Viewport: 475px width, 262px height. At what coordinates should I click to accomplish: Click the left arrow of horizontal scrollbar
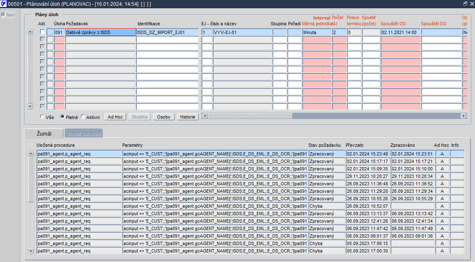[204, 116]
